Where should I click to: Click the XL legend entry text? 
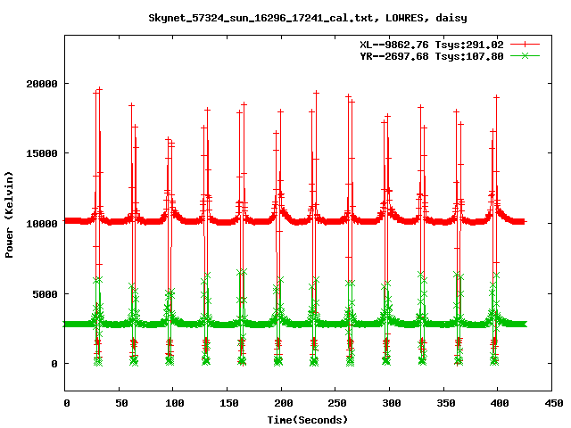coord(432,45)
